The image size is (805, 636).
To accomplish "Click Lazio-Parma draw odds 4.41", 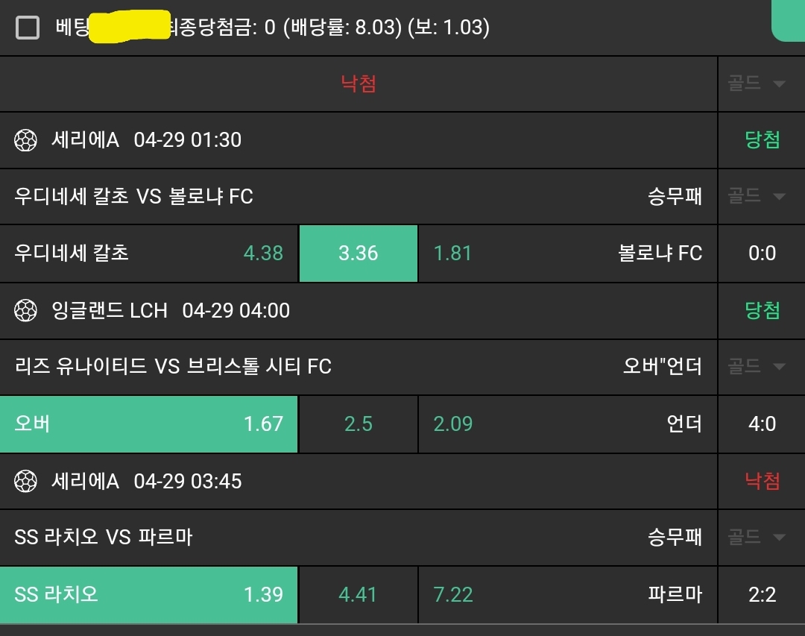I will (x=358, y=595).
